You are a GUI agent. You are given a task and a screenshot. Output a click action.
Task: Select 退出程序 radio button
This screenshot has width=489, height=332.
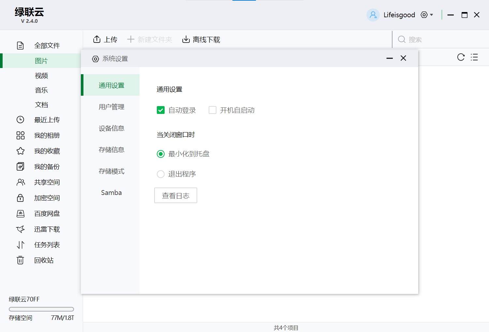pyautogui.click(x=161, y=174)
